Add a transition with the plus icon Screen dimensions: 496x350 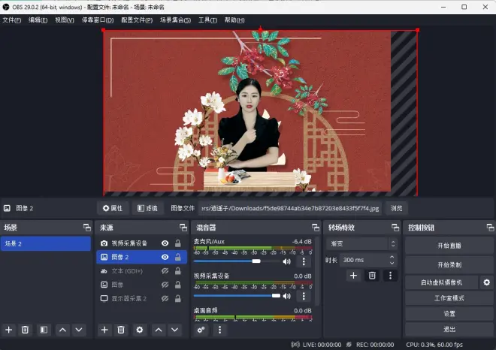(353, 276)
